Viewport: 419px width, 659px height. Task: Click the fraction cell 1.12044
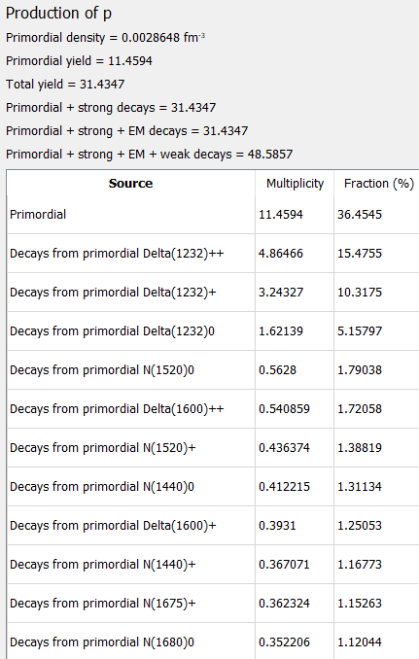(x=360, y=642)
